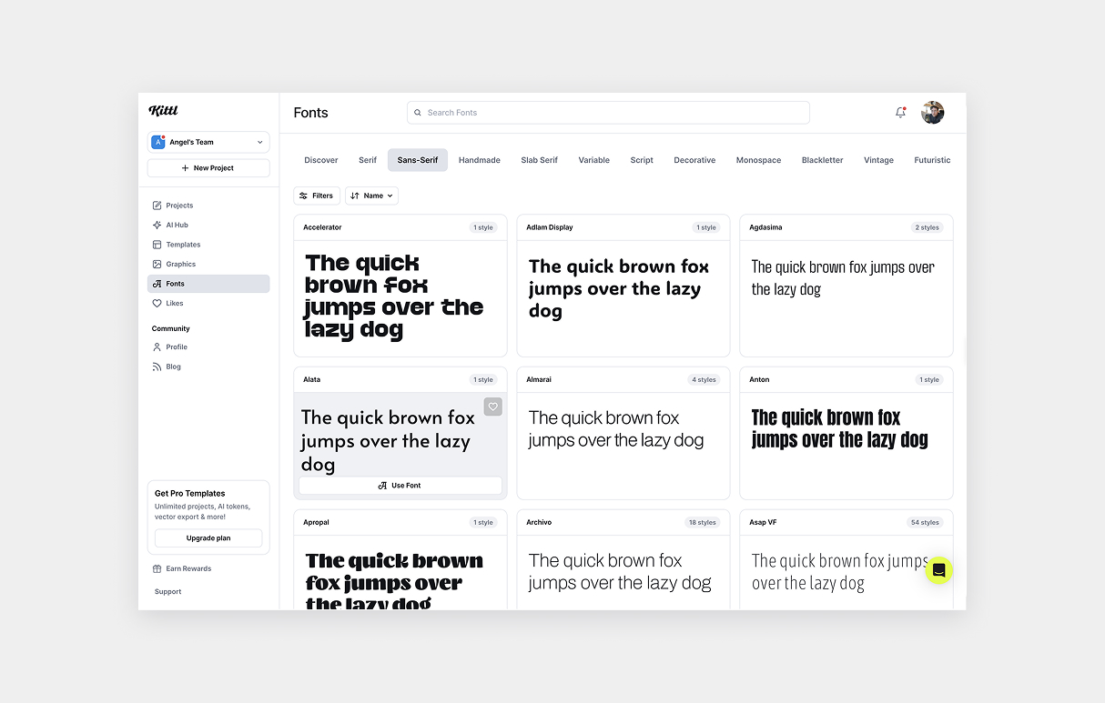Click Use Font on Alata card
The image size is (1105, 703).
[x=400, y=486]
